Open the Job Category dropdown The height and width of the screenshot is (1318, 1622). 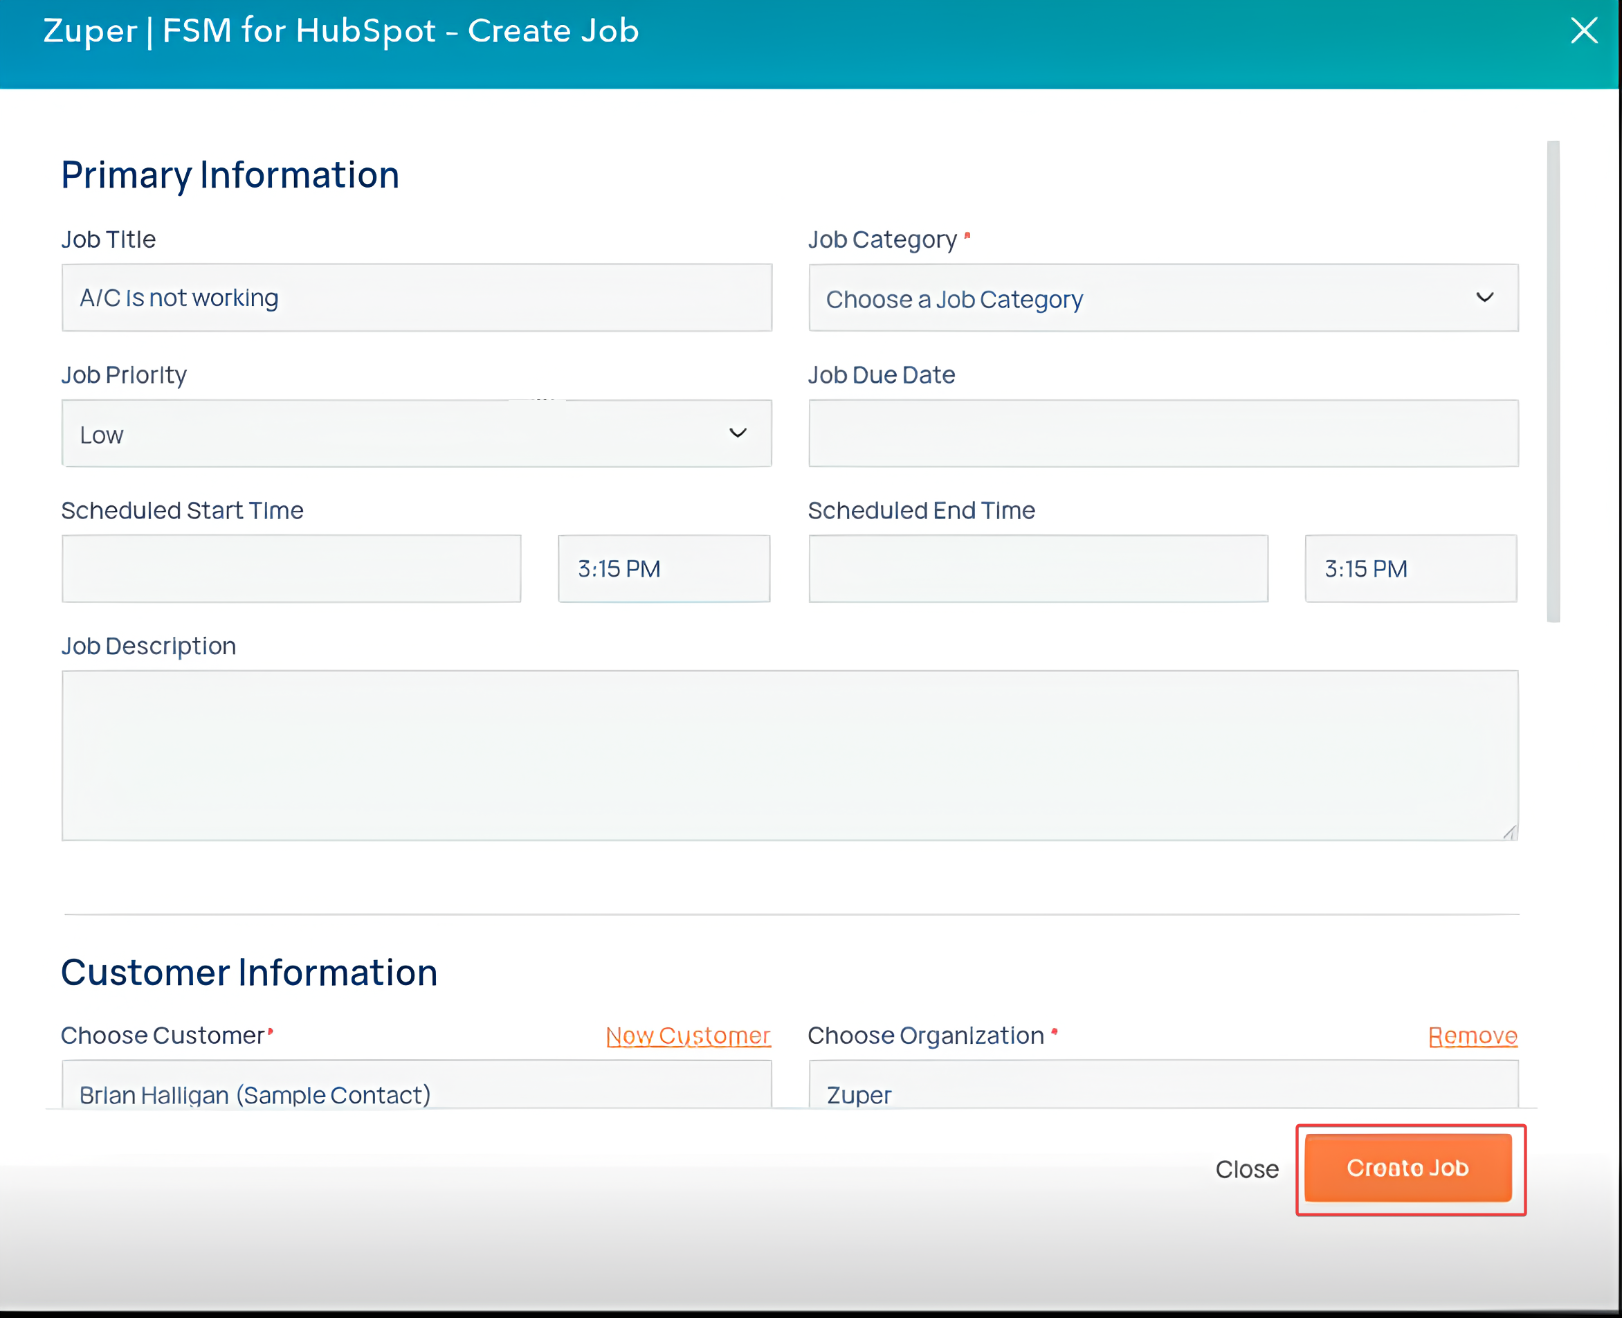pos(1163,298)
